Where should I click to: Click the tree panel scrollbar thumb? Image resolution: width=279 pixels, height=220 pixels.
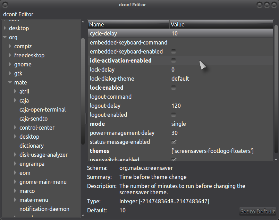(x=83, y=91)
